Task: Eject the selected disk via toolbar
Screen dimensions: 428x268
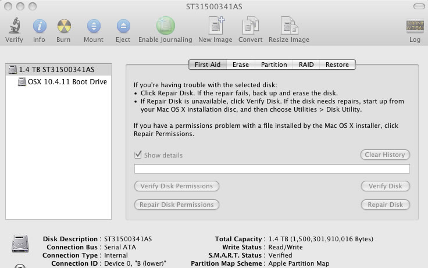Action: [x=123, y=26]
